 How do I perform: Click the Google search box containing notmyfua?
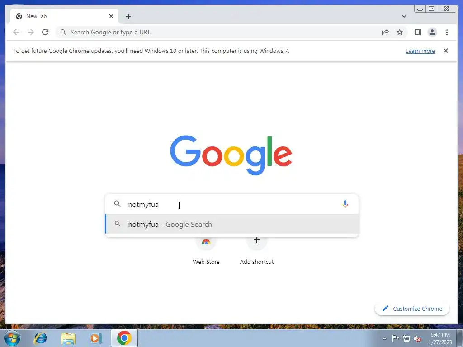(232, 204)
